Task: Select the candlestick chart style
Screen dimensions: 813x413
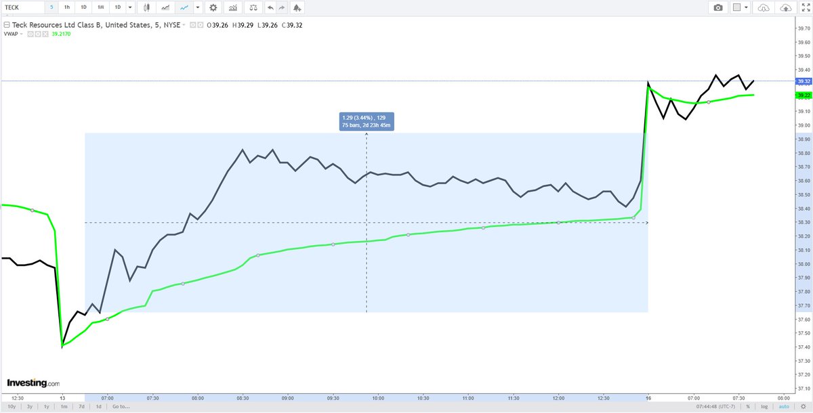Action: pos(146,8)
